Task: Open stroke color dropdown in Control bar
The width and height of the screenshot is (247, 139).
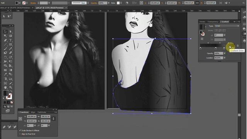Action: 27,3
